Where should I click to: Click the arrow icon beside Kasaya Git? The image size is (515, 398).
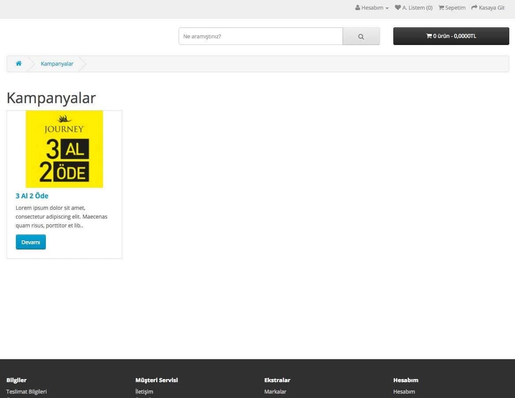(474, 7)
